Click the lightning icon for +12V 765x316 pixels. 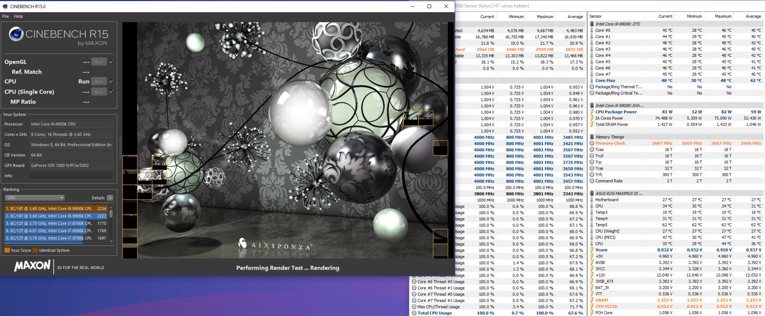click(x=592, y=275)
